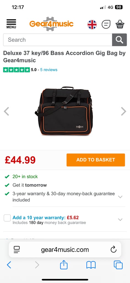This screenshot has height=283, width=130.
Task: Open the 5 reviews link
Action: [x=49, y=70]
